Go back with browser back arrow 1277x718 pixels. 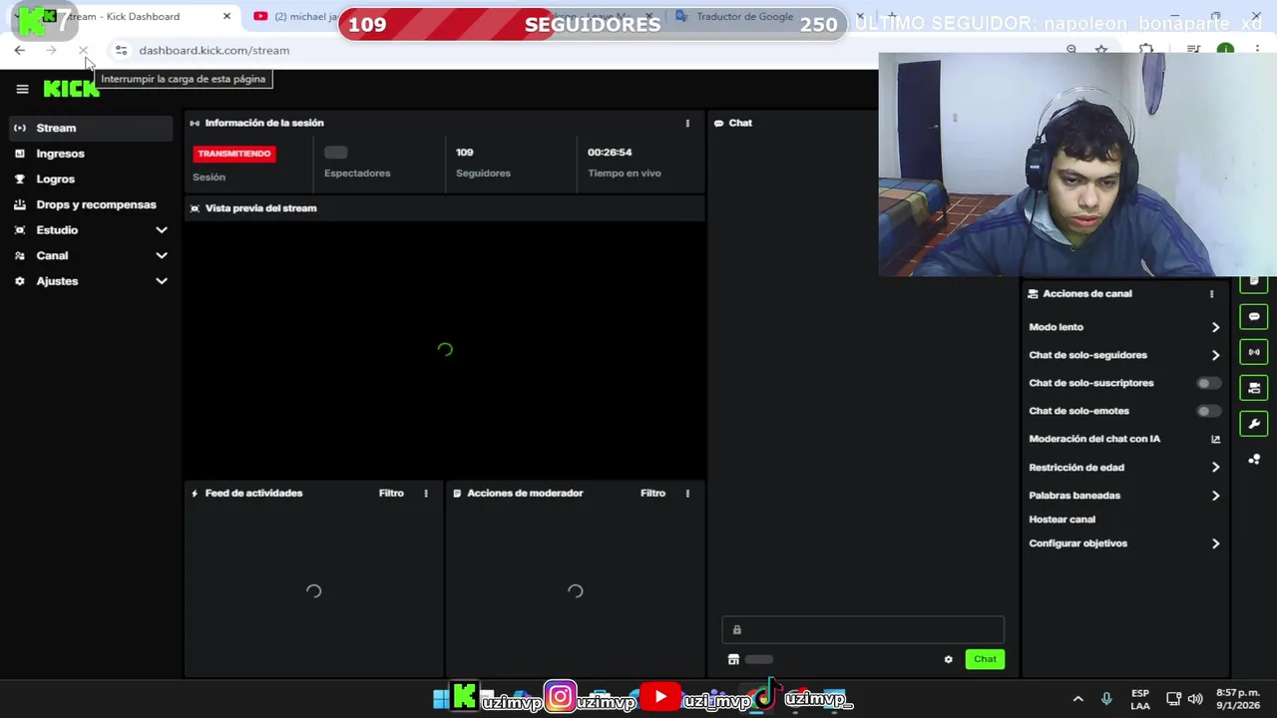(19, 50)
